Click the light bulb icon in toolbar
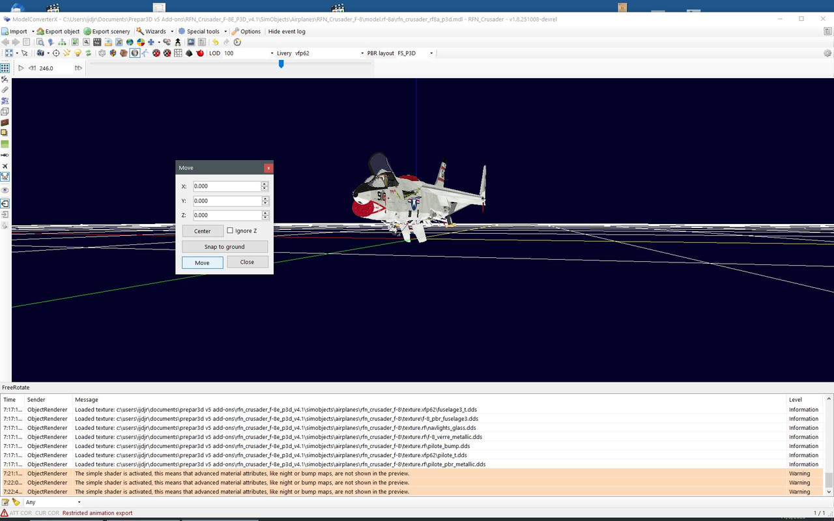The image size is (834, 521). pyautogui.click(x=78, y=53)
